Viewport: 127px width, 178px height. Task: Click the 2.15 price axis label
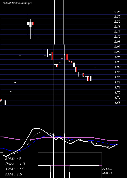point(117,32)
